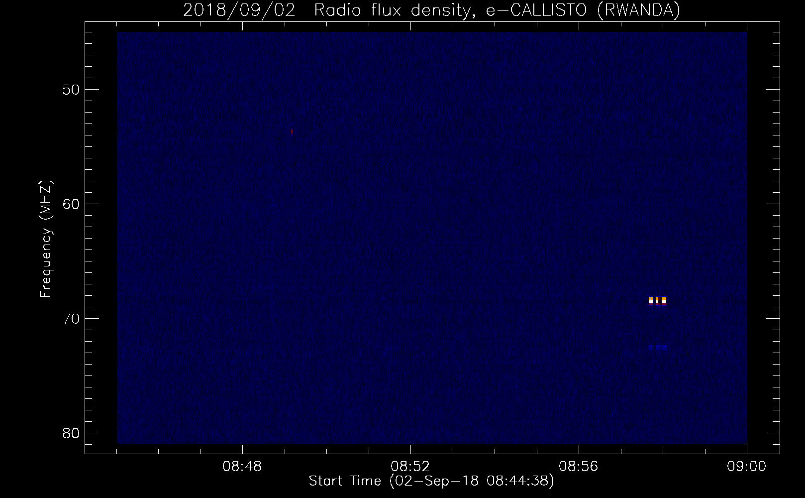
Task: Click the 09:00 time tick label
Action: [x=747, y=467]
